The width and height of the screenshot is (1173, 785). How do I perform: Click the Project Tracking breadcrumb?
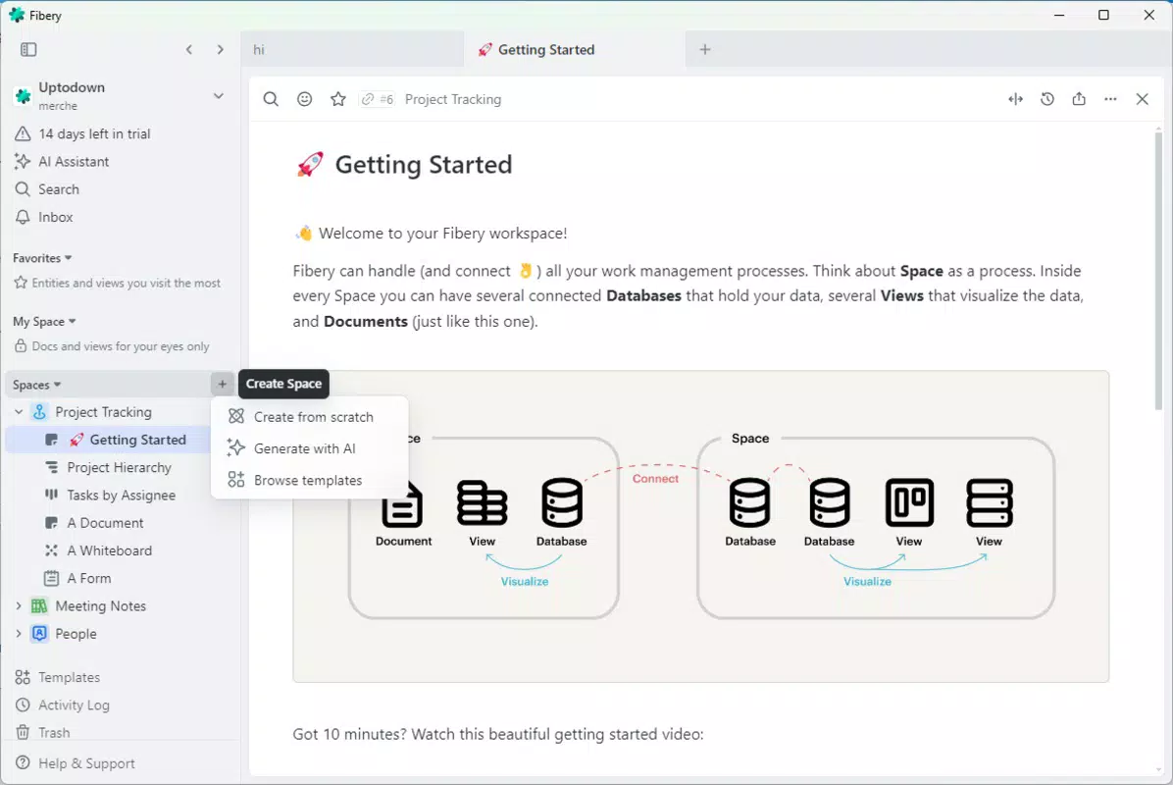tap(452, 99)
